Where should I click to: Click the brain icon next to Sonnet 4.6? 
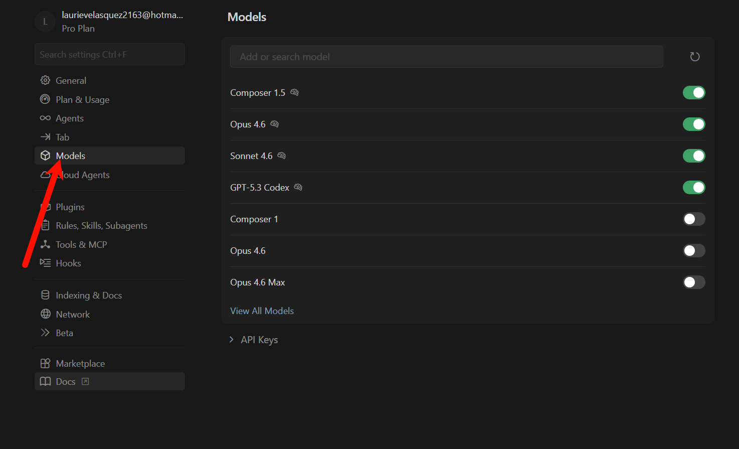281,156
